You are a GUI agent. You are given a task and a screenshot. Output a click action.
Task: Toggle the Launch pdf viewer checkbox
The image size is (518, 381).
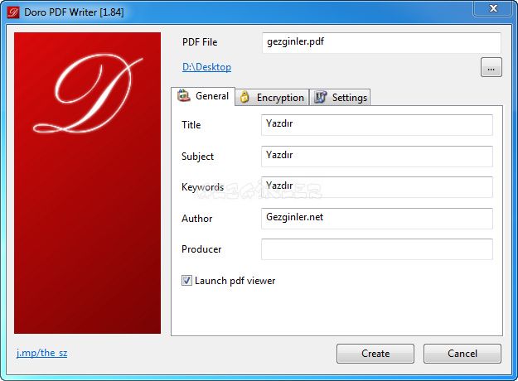pyautogui.click(x=186, y=281)
